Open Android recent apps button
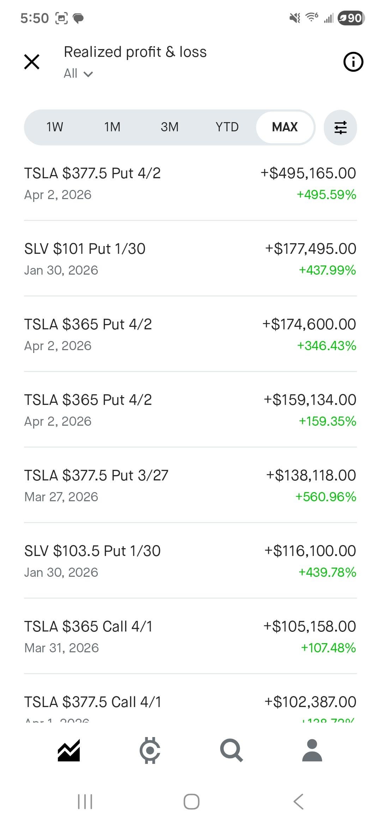The width and height of the screenshot is (381, 826). pyautogui.click(x=85, y=801)
